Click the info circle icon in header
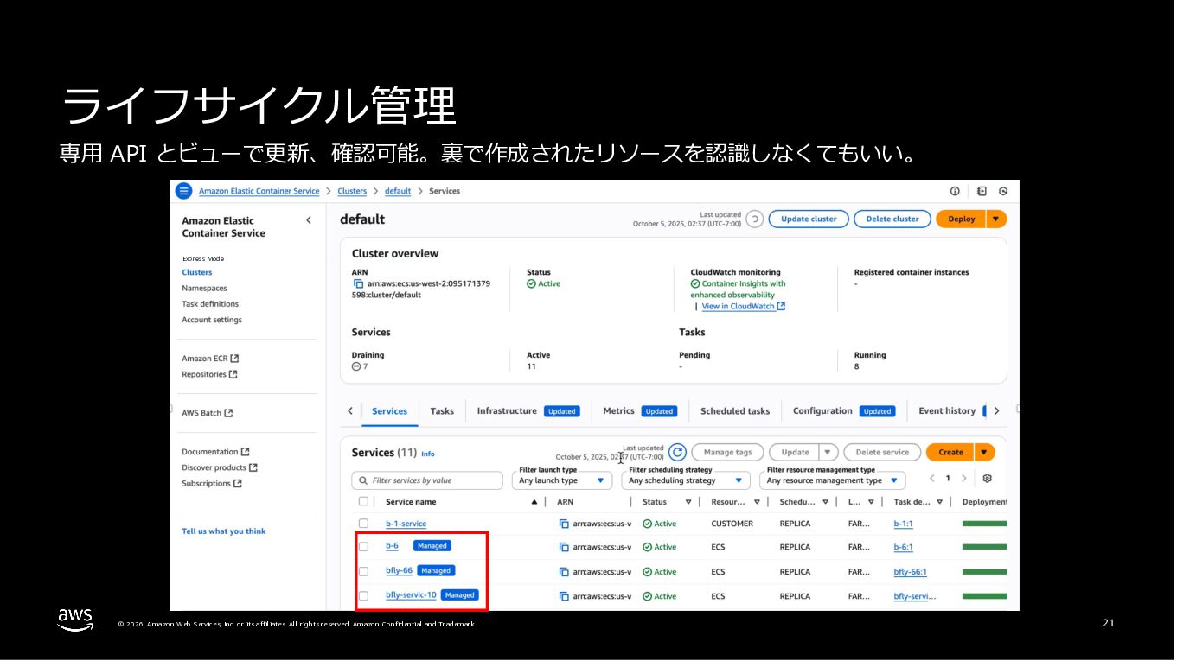The width and height of the screenshot is (1177, 661). [955, 191]
